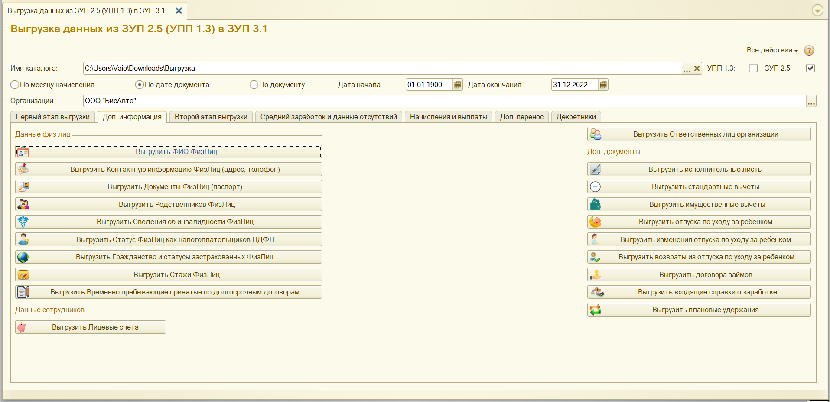The width and height of the screenshot is (830, 402).
Task: Open calendar picker for Дата окончания
Action: pyautogui.click(x=603, y=85)
